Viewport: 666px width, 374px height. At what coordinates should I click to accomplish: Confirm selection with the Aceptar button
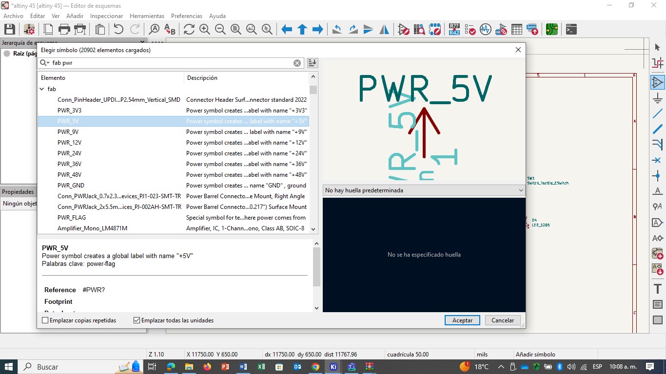coord(463,320)
